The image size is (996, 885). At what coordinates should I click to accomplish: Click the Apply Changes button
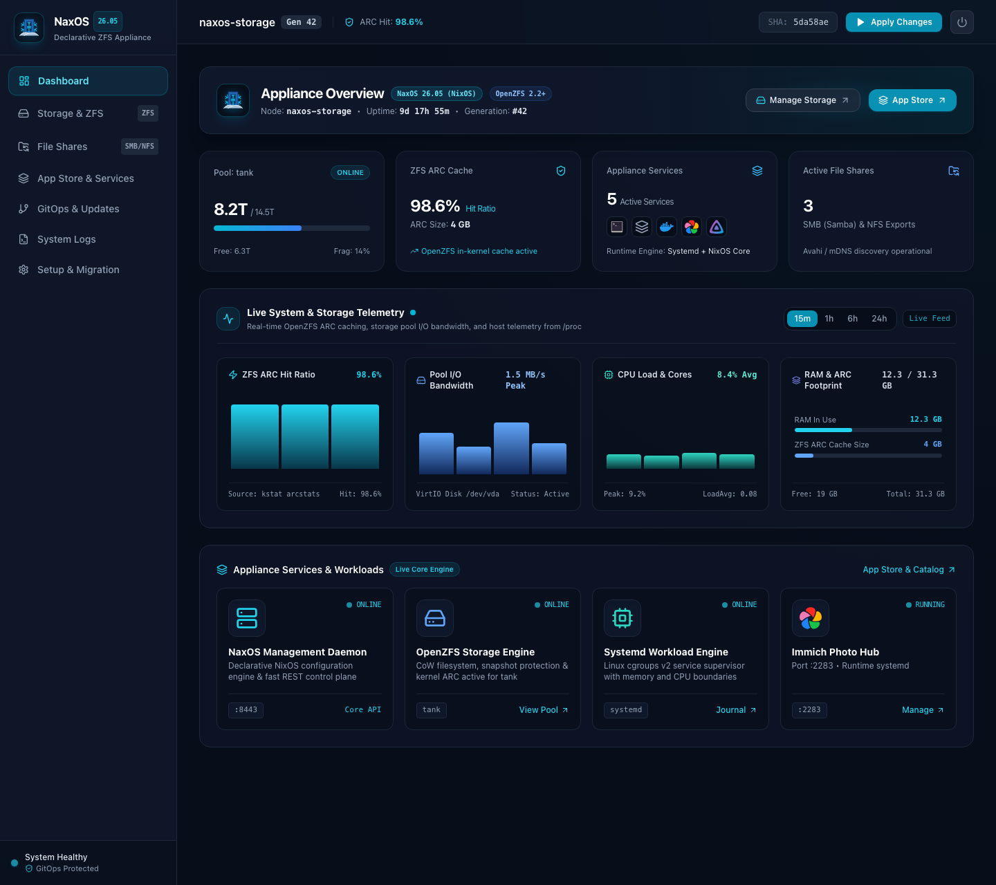click(x=894, y=22)
